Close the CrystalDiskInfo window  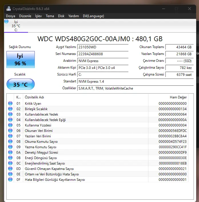point(190,9)
